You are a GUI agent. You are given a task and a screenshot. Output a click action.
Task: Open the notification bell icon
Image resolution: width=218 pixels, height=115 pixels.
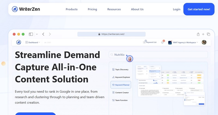162,42
